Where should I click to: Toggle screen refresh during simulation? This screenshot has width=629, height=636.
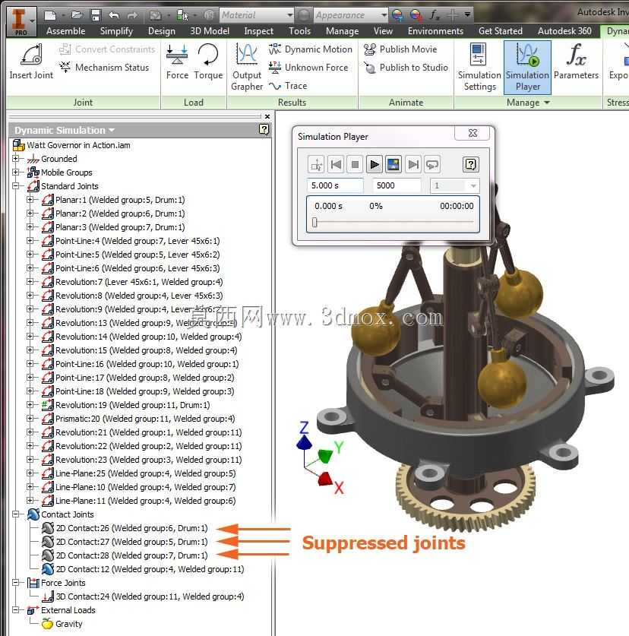(394, 164)
